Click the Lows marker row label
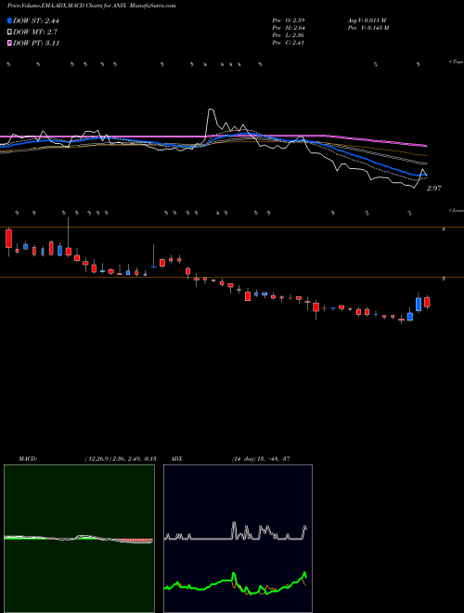The width and height of the screenshot is (464, 613). tap(456, 210)
